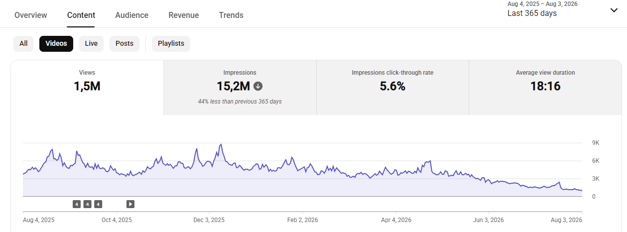Choose the 'Posts' filter chip
Image resolution: width=627 pixels, height=232 pixels.
coord(125,43)
